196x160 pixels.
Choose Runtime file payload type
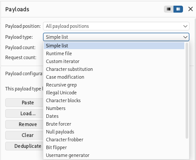tap(114, 53)
